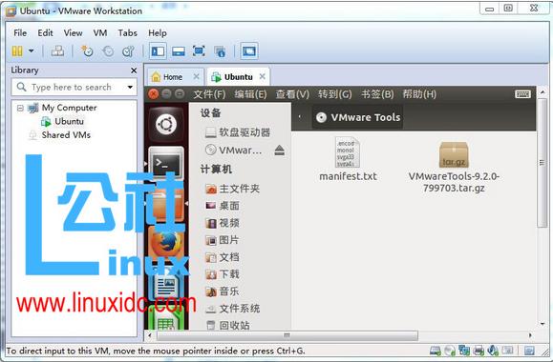The width and height of the screenshot is (553, 362).
Task: Open 书签(B) menu in Nautilus
Action: (x=377, y=94)
